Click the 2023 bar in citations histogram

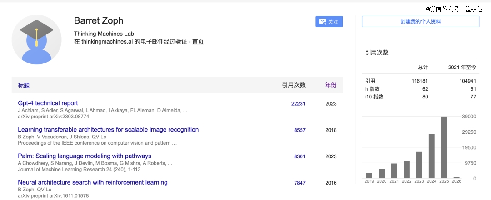(x=419, y=165)
